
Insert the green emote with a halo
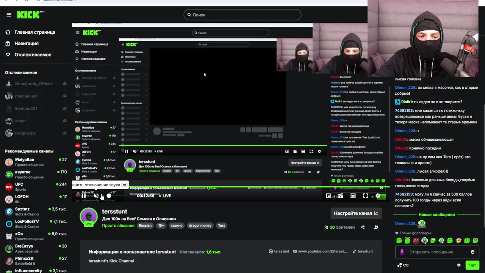tap(407, 240)
